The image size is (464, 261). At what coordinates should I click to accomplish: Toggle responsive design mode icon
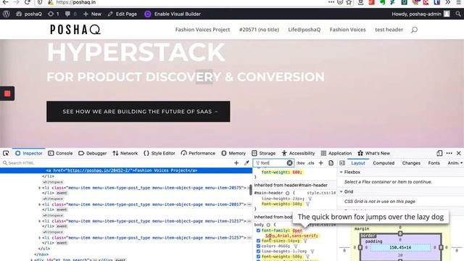point(439,153)
